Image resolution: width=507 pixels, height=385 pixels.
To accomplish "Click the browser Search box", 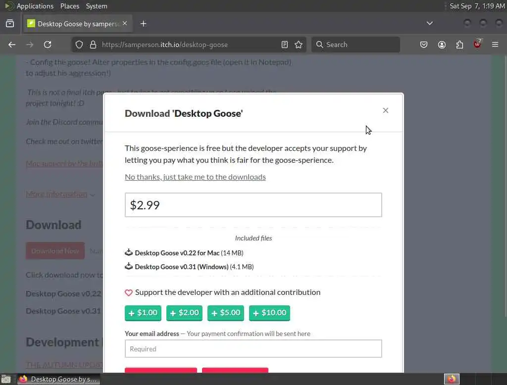I will [x=355, y=45].
